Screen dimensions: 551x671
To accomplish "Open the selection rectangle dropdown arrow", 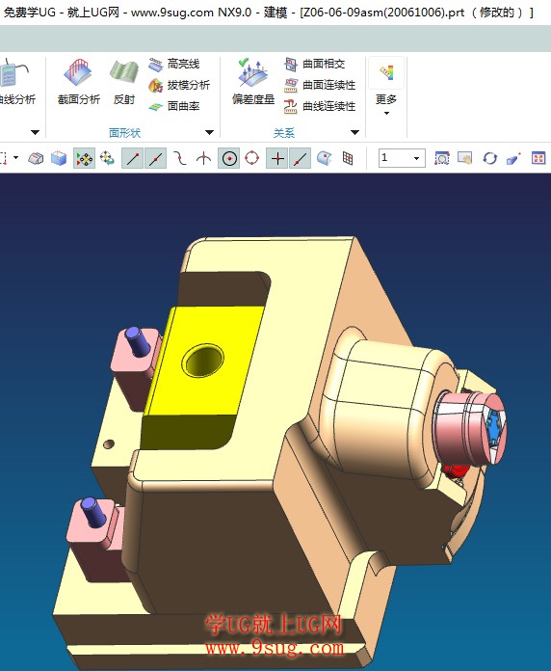I will 15,158.
